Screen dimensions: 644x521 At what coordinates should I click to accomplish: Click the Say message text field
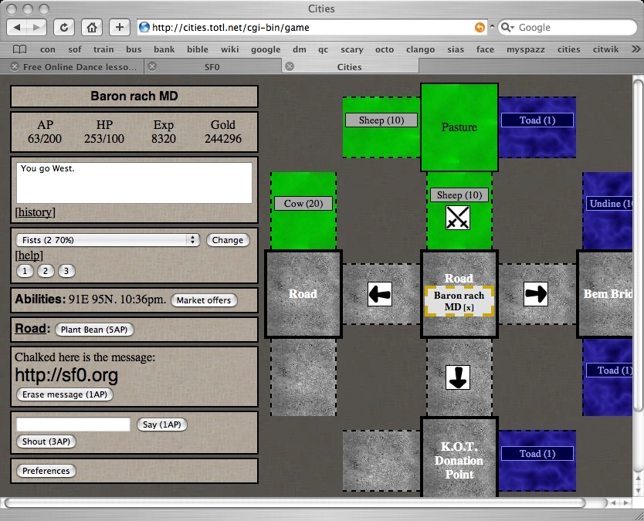[x=73, y=425]
